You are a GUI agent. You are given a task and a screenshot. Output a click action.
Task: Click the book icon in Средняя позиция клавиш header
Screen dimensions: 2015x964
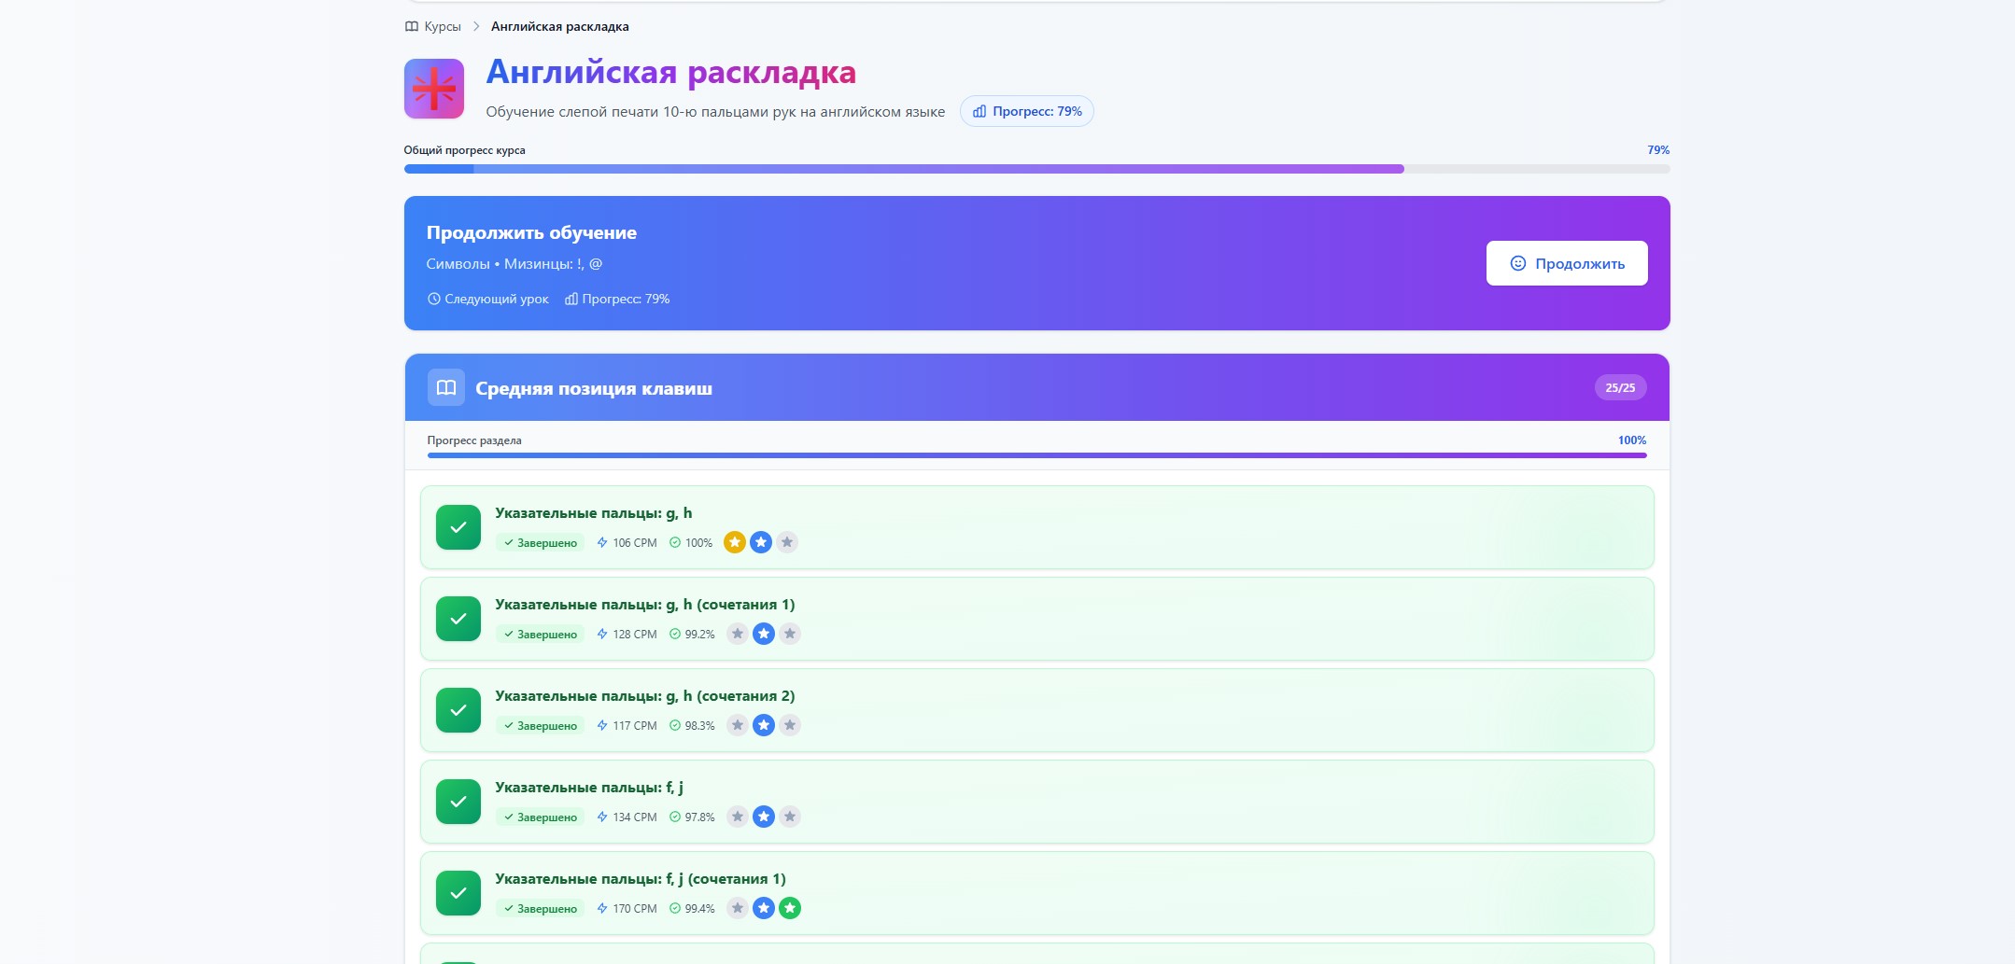[x=445, y=387]
